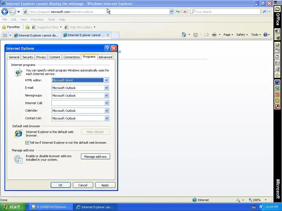
Task: Open the File menu
Action: tap(5, 20)
